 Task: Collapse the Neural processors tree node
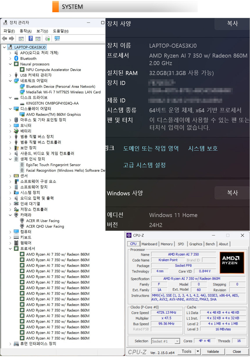click(x=10, y=64)
